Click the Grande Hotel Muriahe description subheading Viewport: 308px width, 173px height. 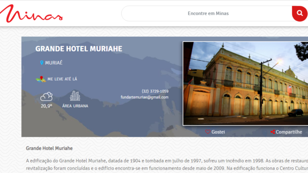49,148
